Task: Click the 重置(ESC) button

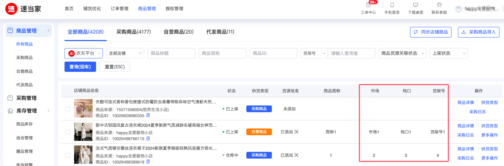Action: click(115, 67)
